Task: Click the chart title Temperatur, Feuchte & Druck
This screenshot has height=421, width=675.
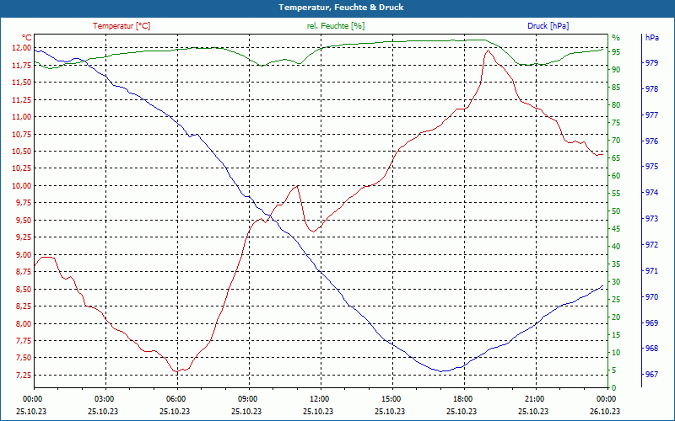Action: pos(341,8)
